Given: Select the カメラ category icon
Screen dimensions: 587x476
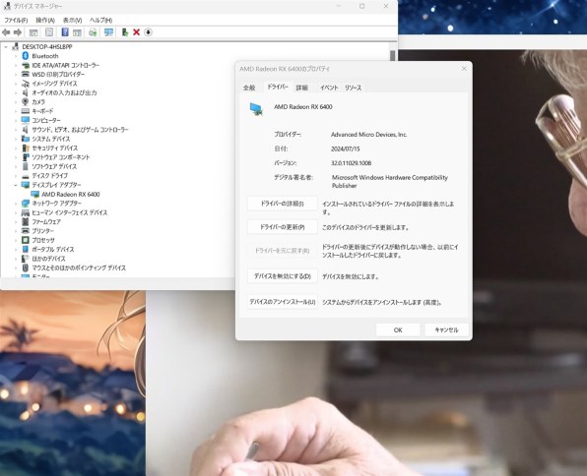Looking at the screenshot, I should (x=25, y=101).
